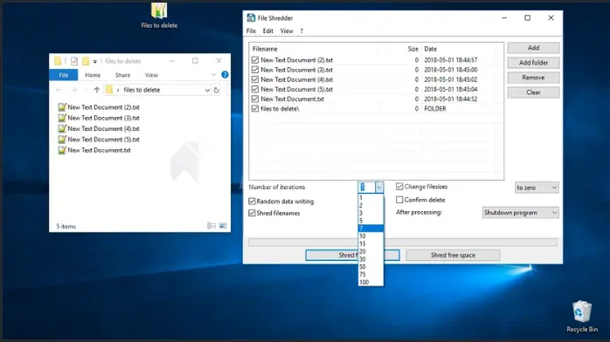Click the folder icon in Explorer address bar
Image resolution: width=610 pixels, height=342 pixels.
coord(109,90)
